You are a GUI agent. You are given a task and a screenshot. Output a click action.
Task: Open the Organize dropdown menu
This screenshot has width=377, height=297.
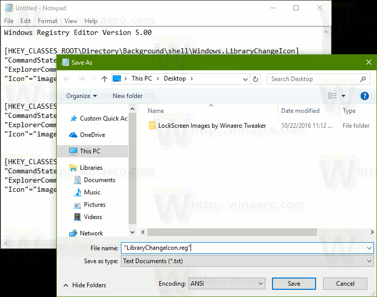click(x=81, y=96)
